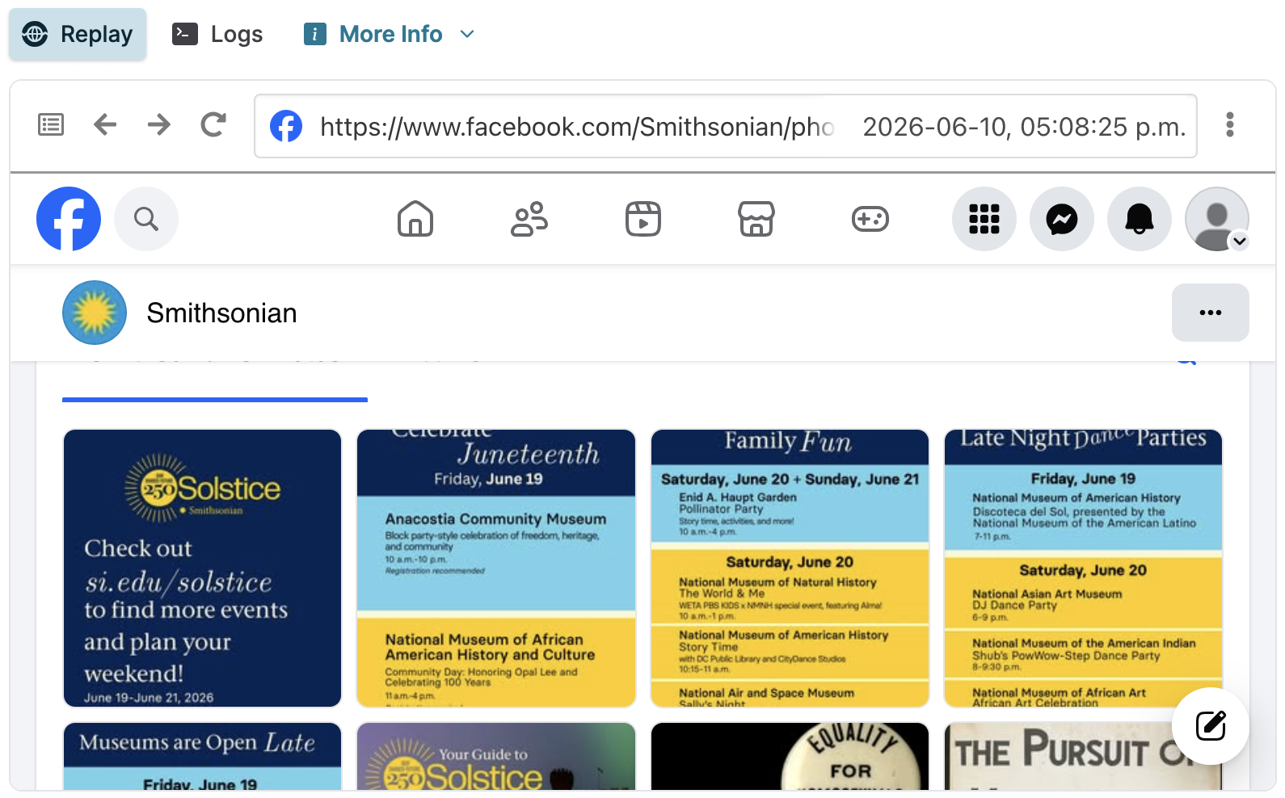This screenshot has width=1285, height=798.
Task: Go back with the left arrow
Action: click(105, 124)
